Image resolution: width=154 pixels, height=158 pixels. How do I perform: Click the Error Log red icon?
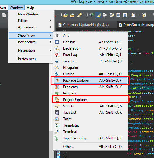tap(57, 55)
